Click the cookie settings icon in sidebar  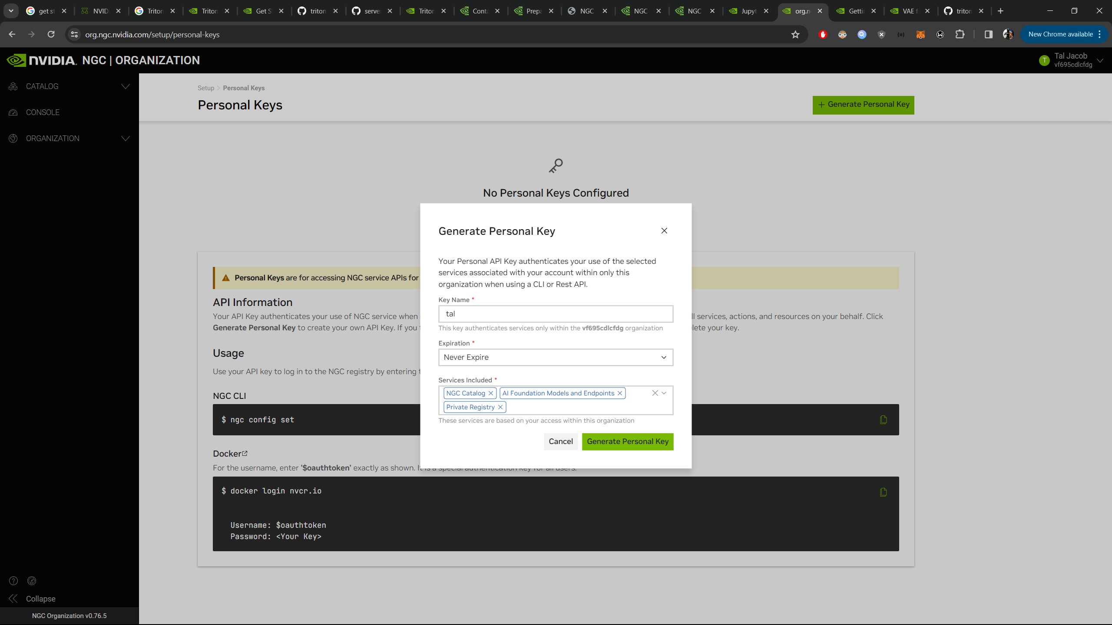click(32, 581)
